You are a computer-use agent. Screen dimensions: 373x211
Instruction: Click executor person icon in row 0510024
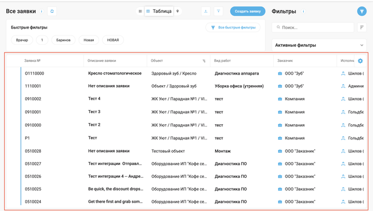coord(343,202)
